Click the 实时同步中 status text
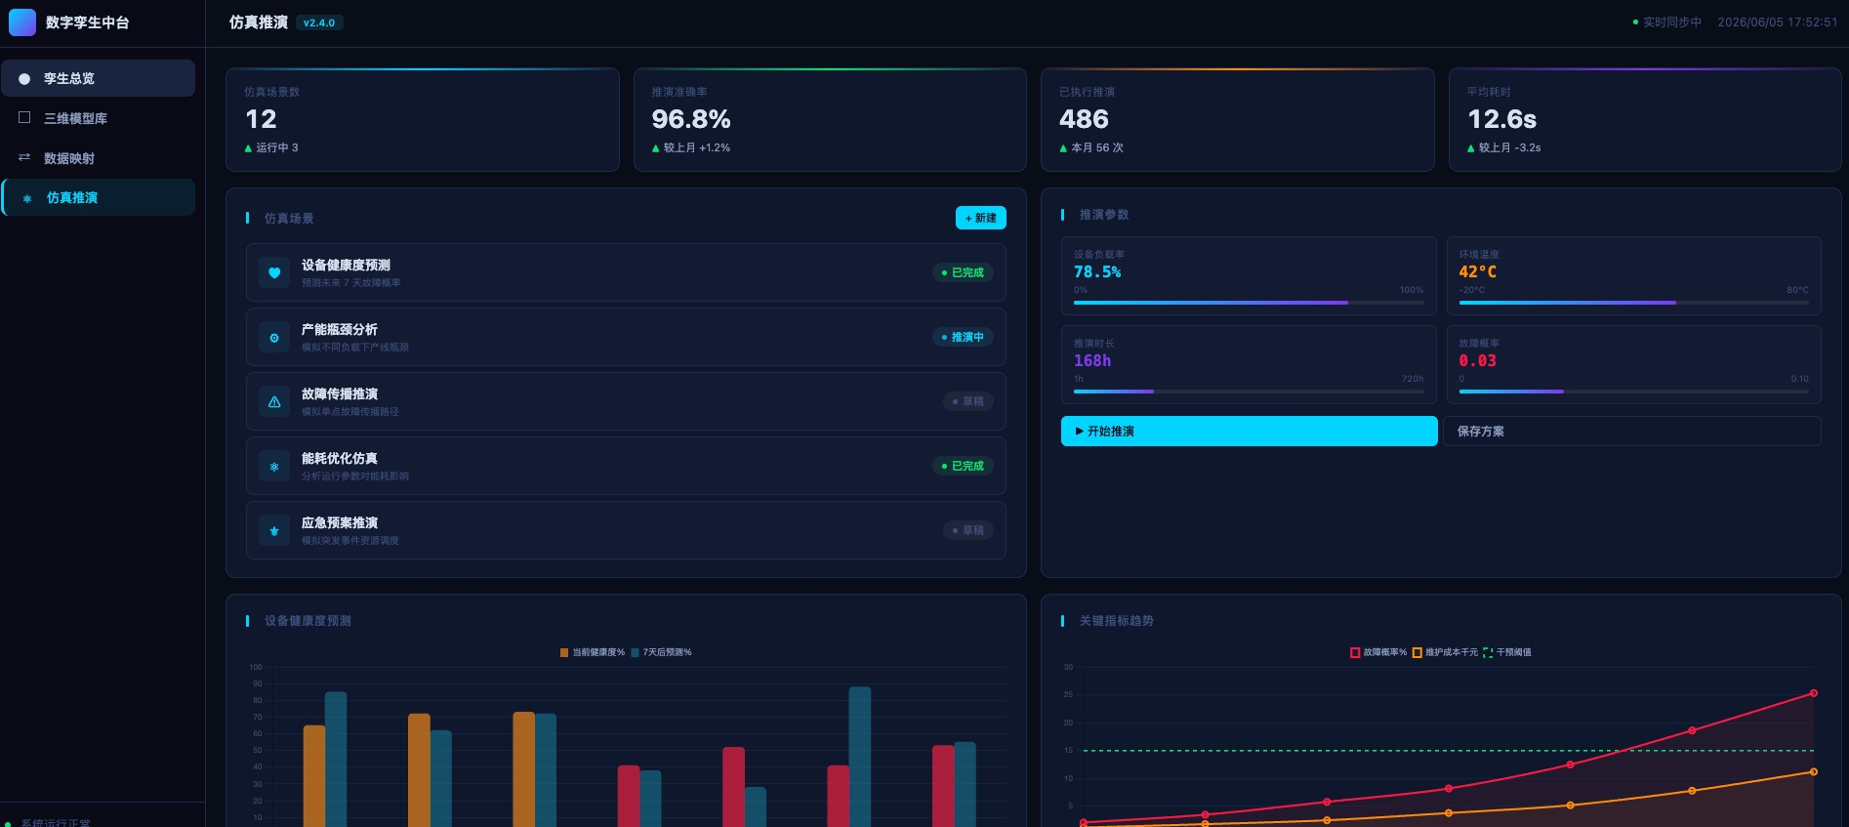 pyautogui.click(x=1671, y=22)
